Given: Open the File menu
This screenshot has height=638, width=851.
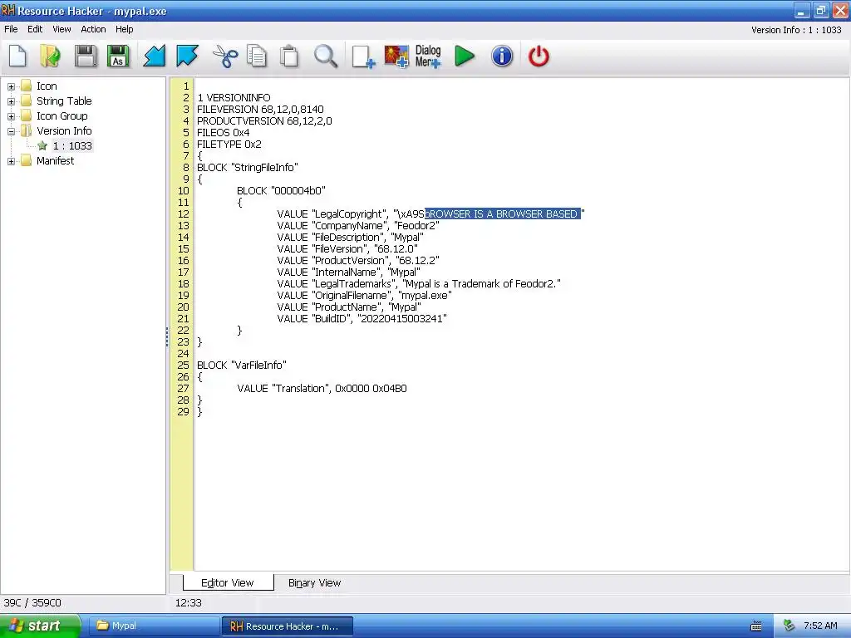Looking at the screenshot, I should (x=11, y=29).
